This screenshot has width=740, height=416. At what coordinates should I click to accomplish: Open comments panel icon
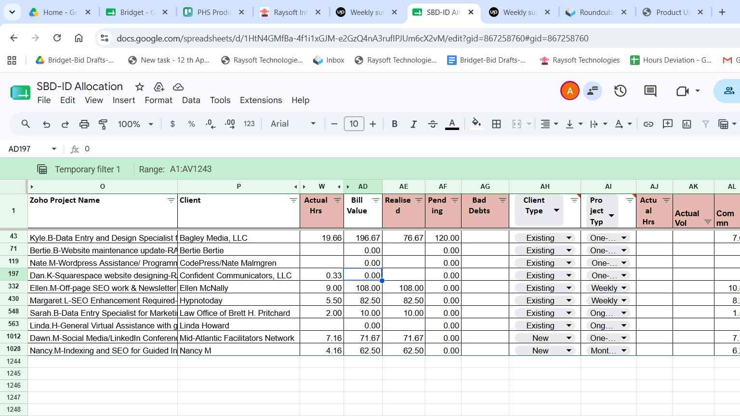pyautogui.click(x=650, y=91)
